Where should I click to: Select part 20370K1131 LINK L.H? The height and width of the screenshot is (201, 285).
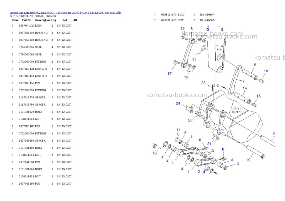pyautogui.click(x=33, y=69)
